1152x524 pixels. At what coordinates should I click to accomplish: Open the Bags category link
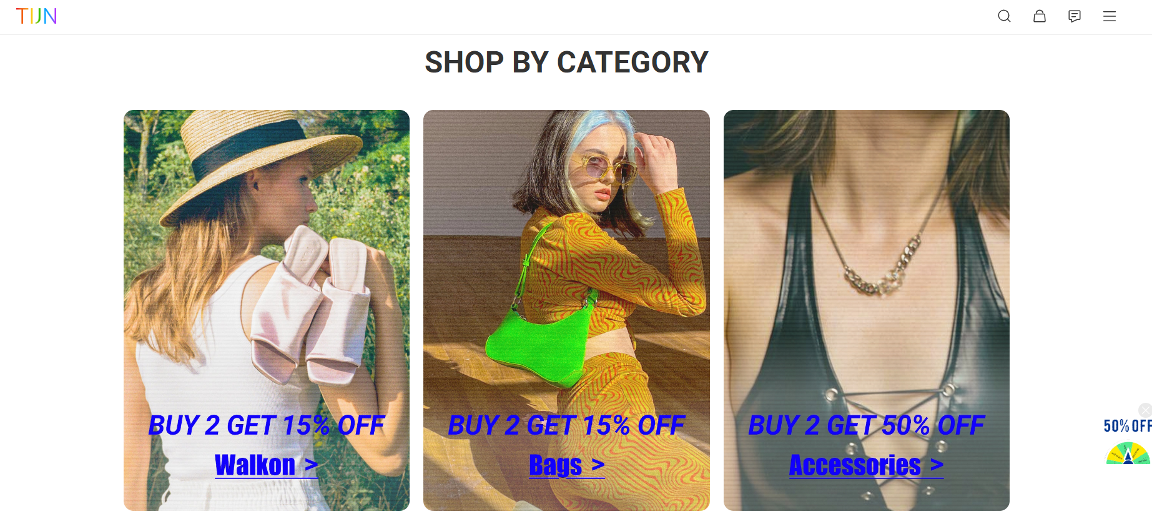coord(555,465)
